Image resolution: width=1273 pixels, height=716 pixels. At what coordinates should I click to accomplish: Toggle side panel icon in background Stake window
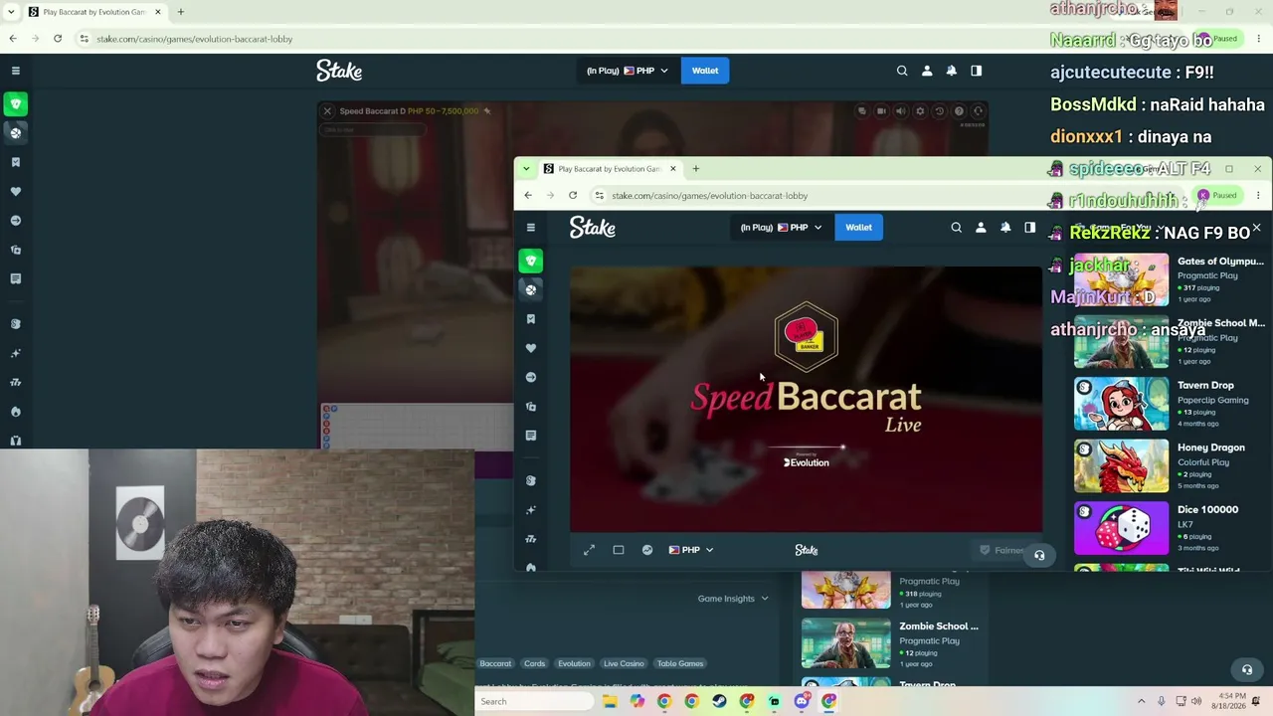tap(977, 71)
